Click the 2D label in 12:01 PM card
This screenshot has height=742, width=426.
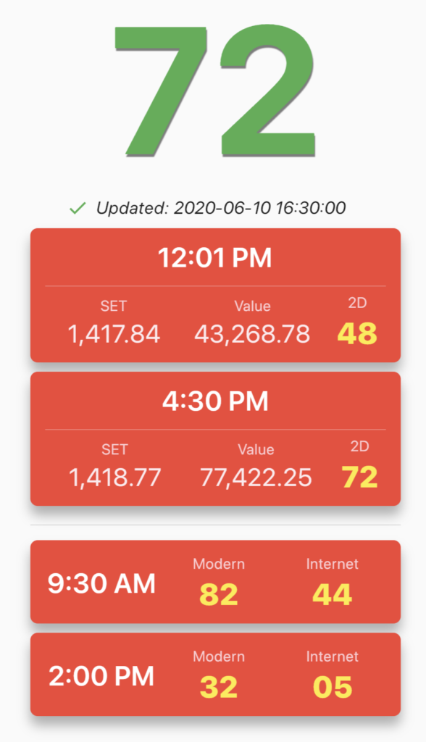[357, 303]
